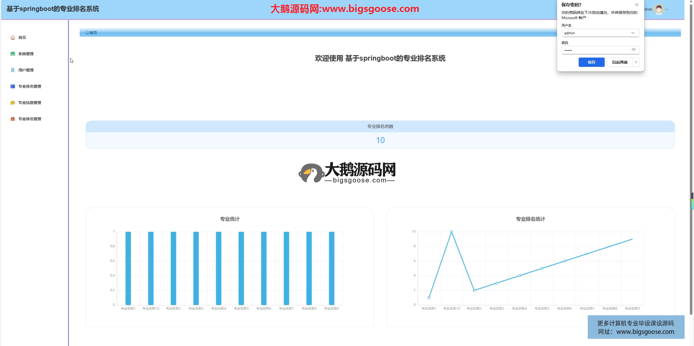Select 专业信息管理 menu label
The image size is (694, 346).
pyautogui.click(x=30, y=103)
